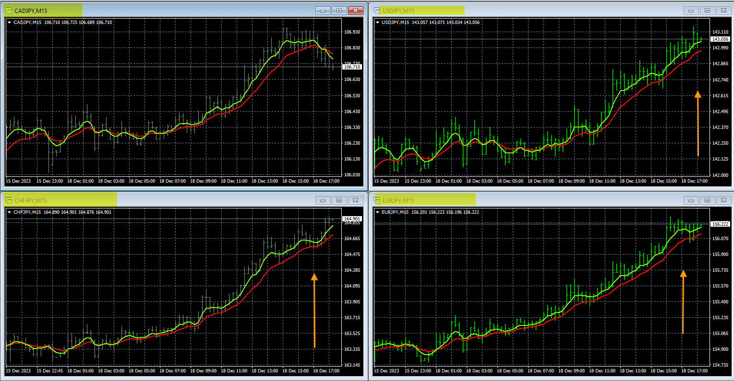Click the 106.710 price label on CADJPY
Screen dimensions: 734x381
[352, 67]
